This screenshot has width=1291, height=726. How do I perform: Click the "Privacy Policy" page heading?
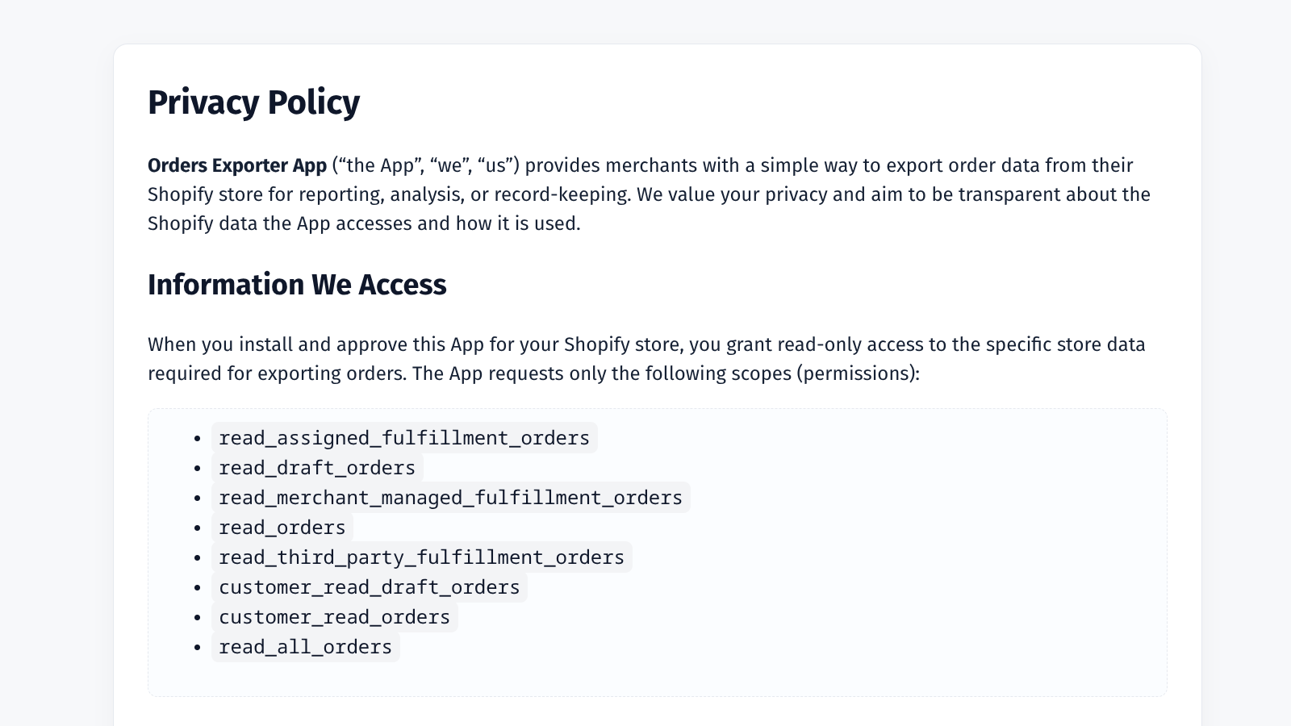pyautogui.click(x=253, y=102)
